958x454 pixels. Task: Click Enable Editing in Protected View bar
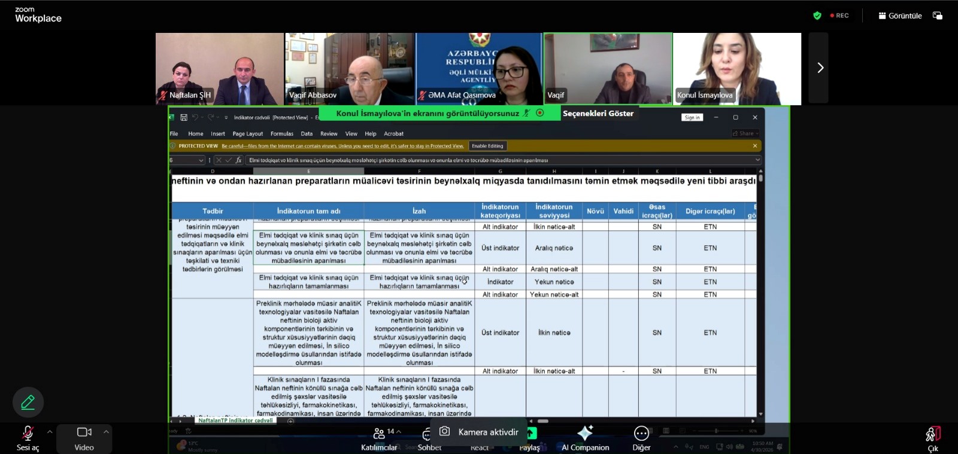487,146
